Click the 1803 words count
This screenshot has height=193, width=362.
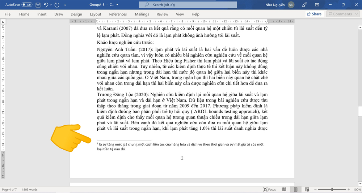pyautogui.click(x=30, y=189)
